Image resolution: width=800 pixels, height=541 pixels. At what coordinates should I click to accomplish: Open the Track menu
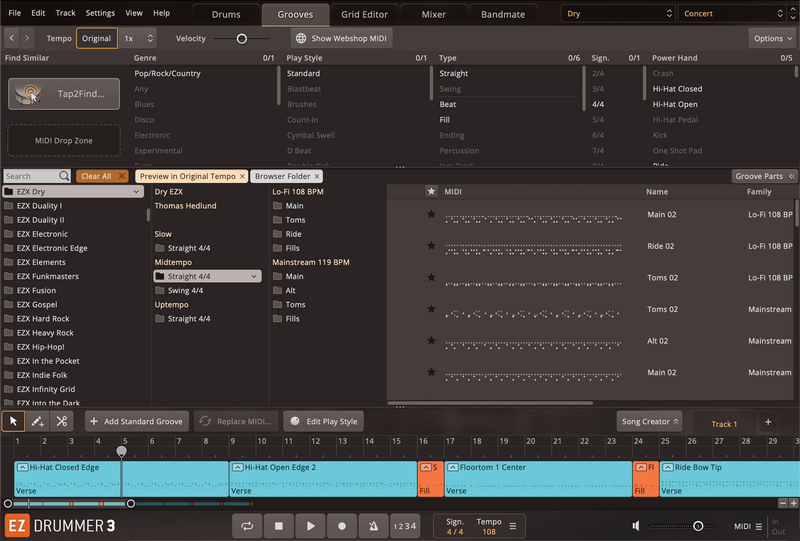(65, 13)
